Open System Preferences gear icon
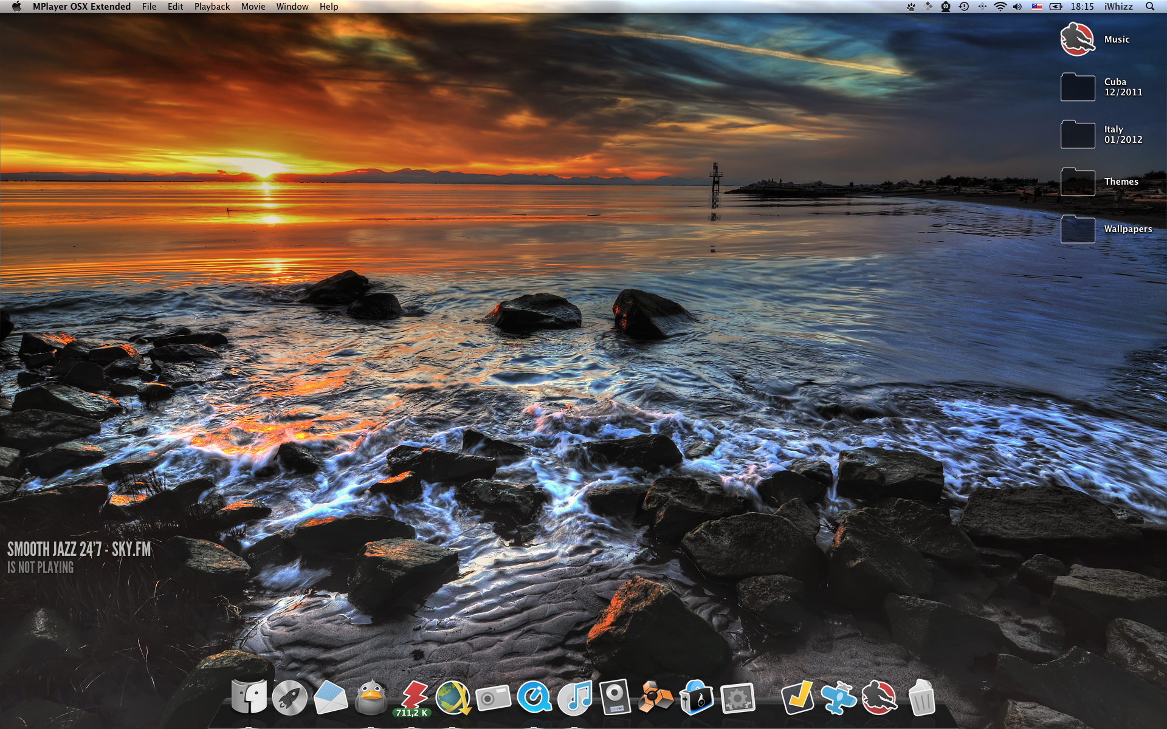 [738, 699]
